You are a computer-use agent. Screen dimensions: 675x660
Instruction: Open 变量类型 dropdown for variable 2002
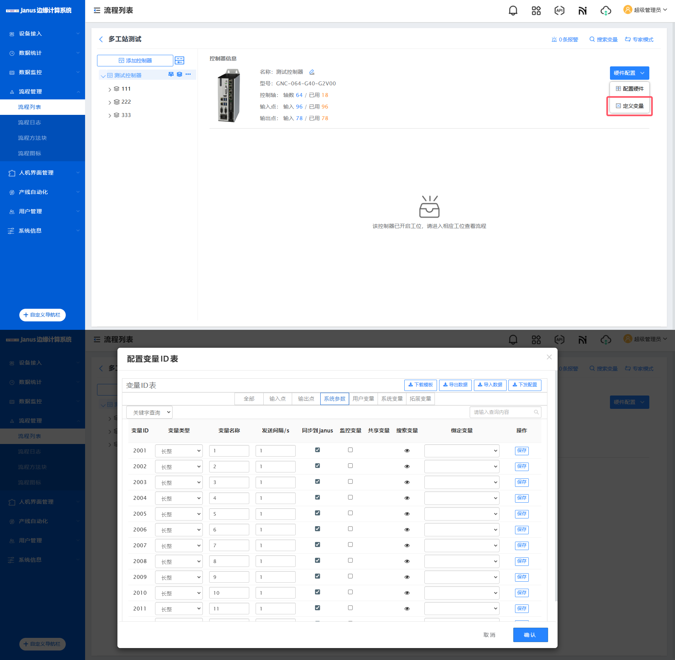pyautogui.click(x=179, y=466)
